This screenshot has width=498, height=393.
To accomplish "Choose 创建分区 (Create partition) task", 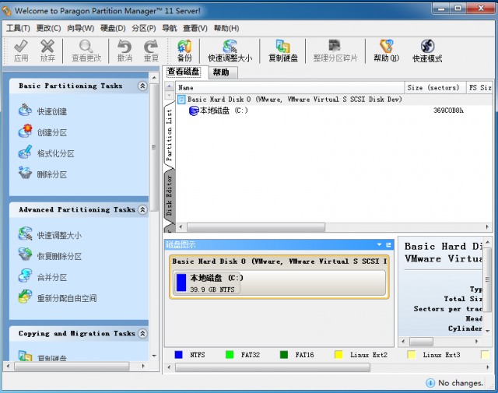I will click(43, 132).
